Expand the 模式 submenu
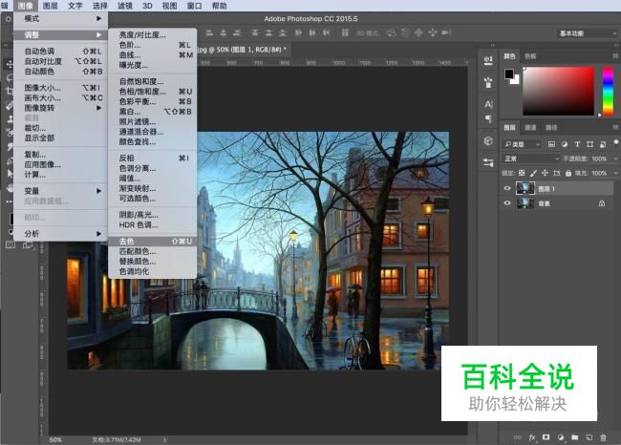Viewport: 621px width, 445px height. point(61,18)
